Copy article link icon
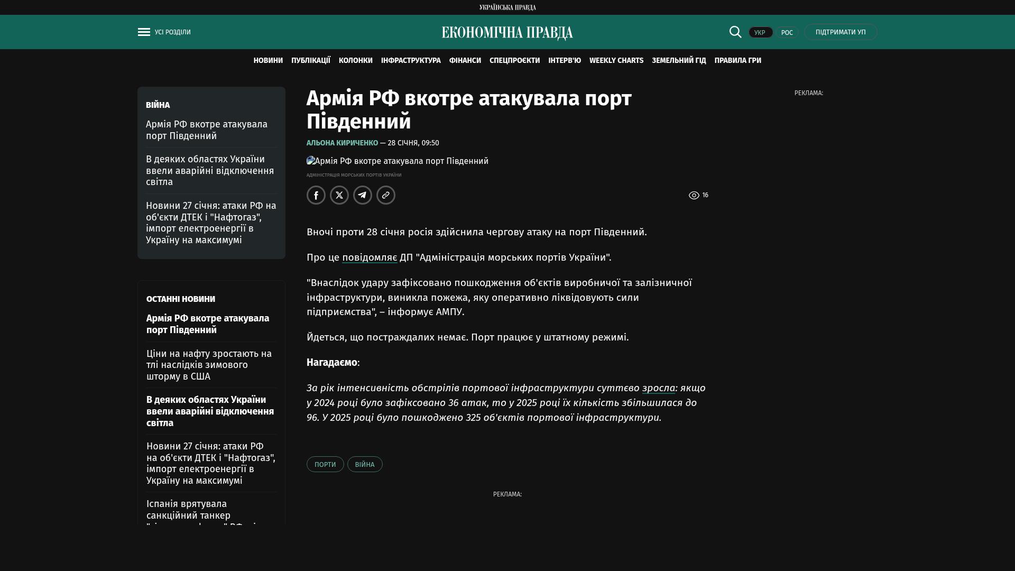This screenshot has width=1015, height=571. pos(386,195)
